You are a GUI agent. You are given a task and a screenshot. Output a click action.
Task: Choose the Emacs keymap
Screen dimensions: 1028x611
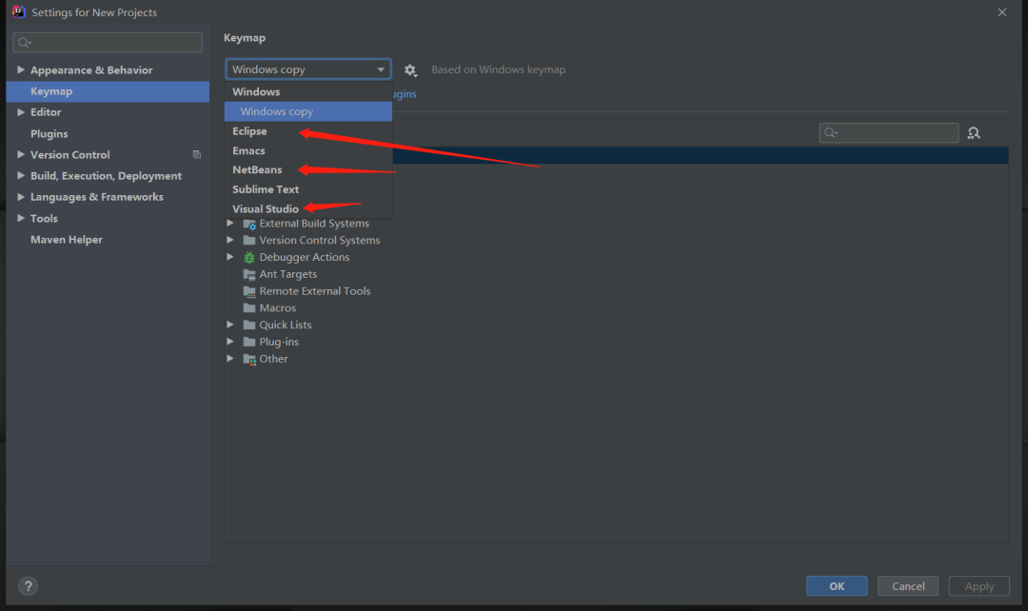(308, 150)
